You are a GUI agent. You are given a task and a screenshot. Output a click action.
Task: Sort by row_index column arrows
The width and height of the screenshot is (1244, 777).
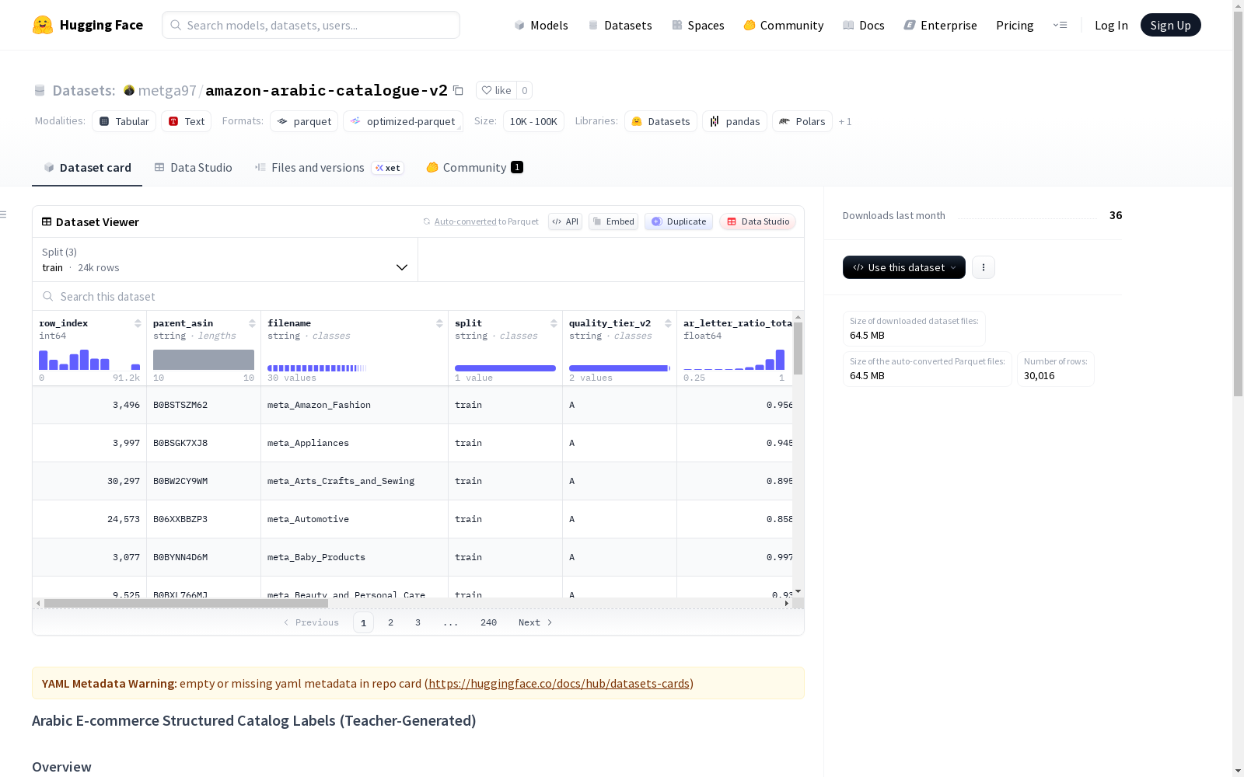tap(138, 323)
